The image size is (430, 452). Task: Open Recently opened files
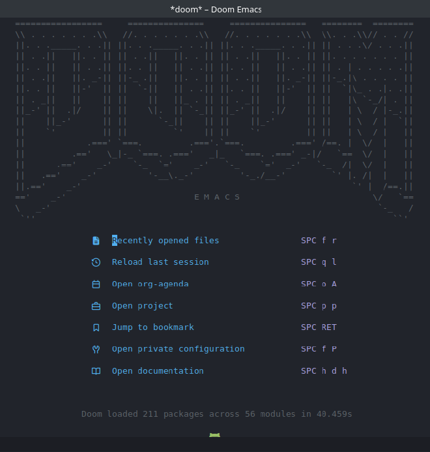coord(165,241)
